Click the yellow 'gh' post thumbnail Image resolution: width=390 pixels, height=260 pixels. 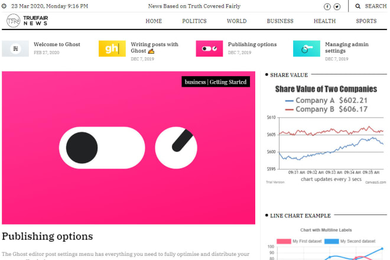(x=112, y=48)
